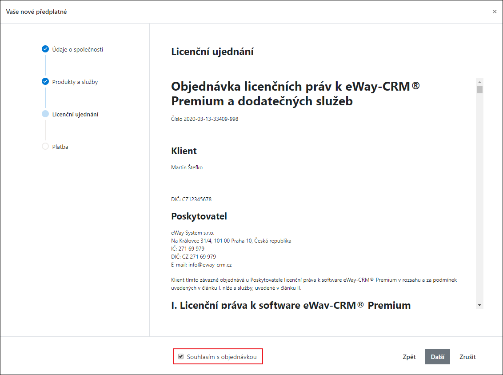Select the Platba step label
The width and height of the screenshot is (503, 375).
click(x=60, y=147)
